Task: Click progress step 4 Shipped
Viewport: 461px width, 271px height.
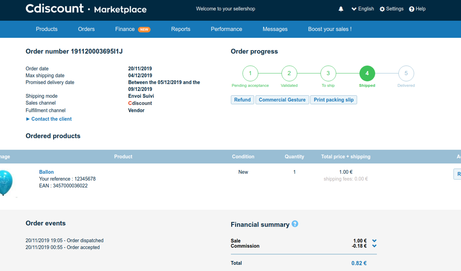Action: coord(367,73)
